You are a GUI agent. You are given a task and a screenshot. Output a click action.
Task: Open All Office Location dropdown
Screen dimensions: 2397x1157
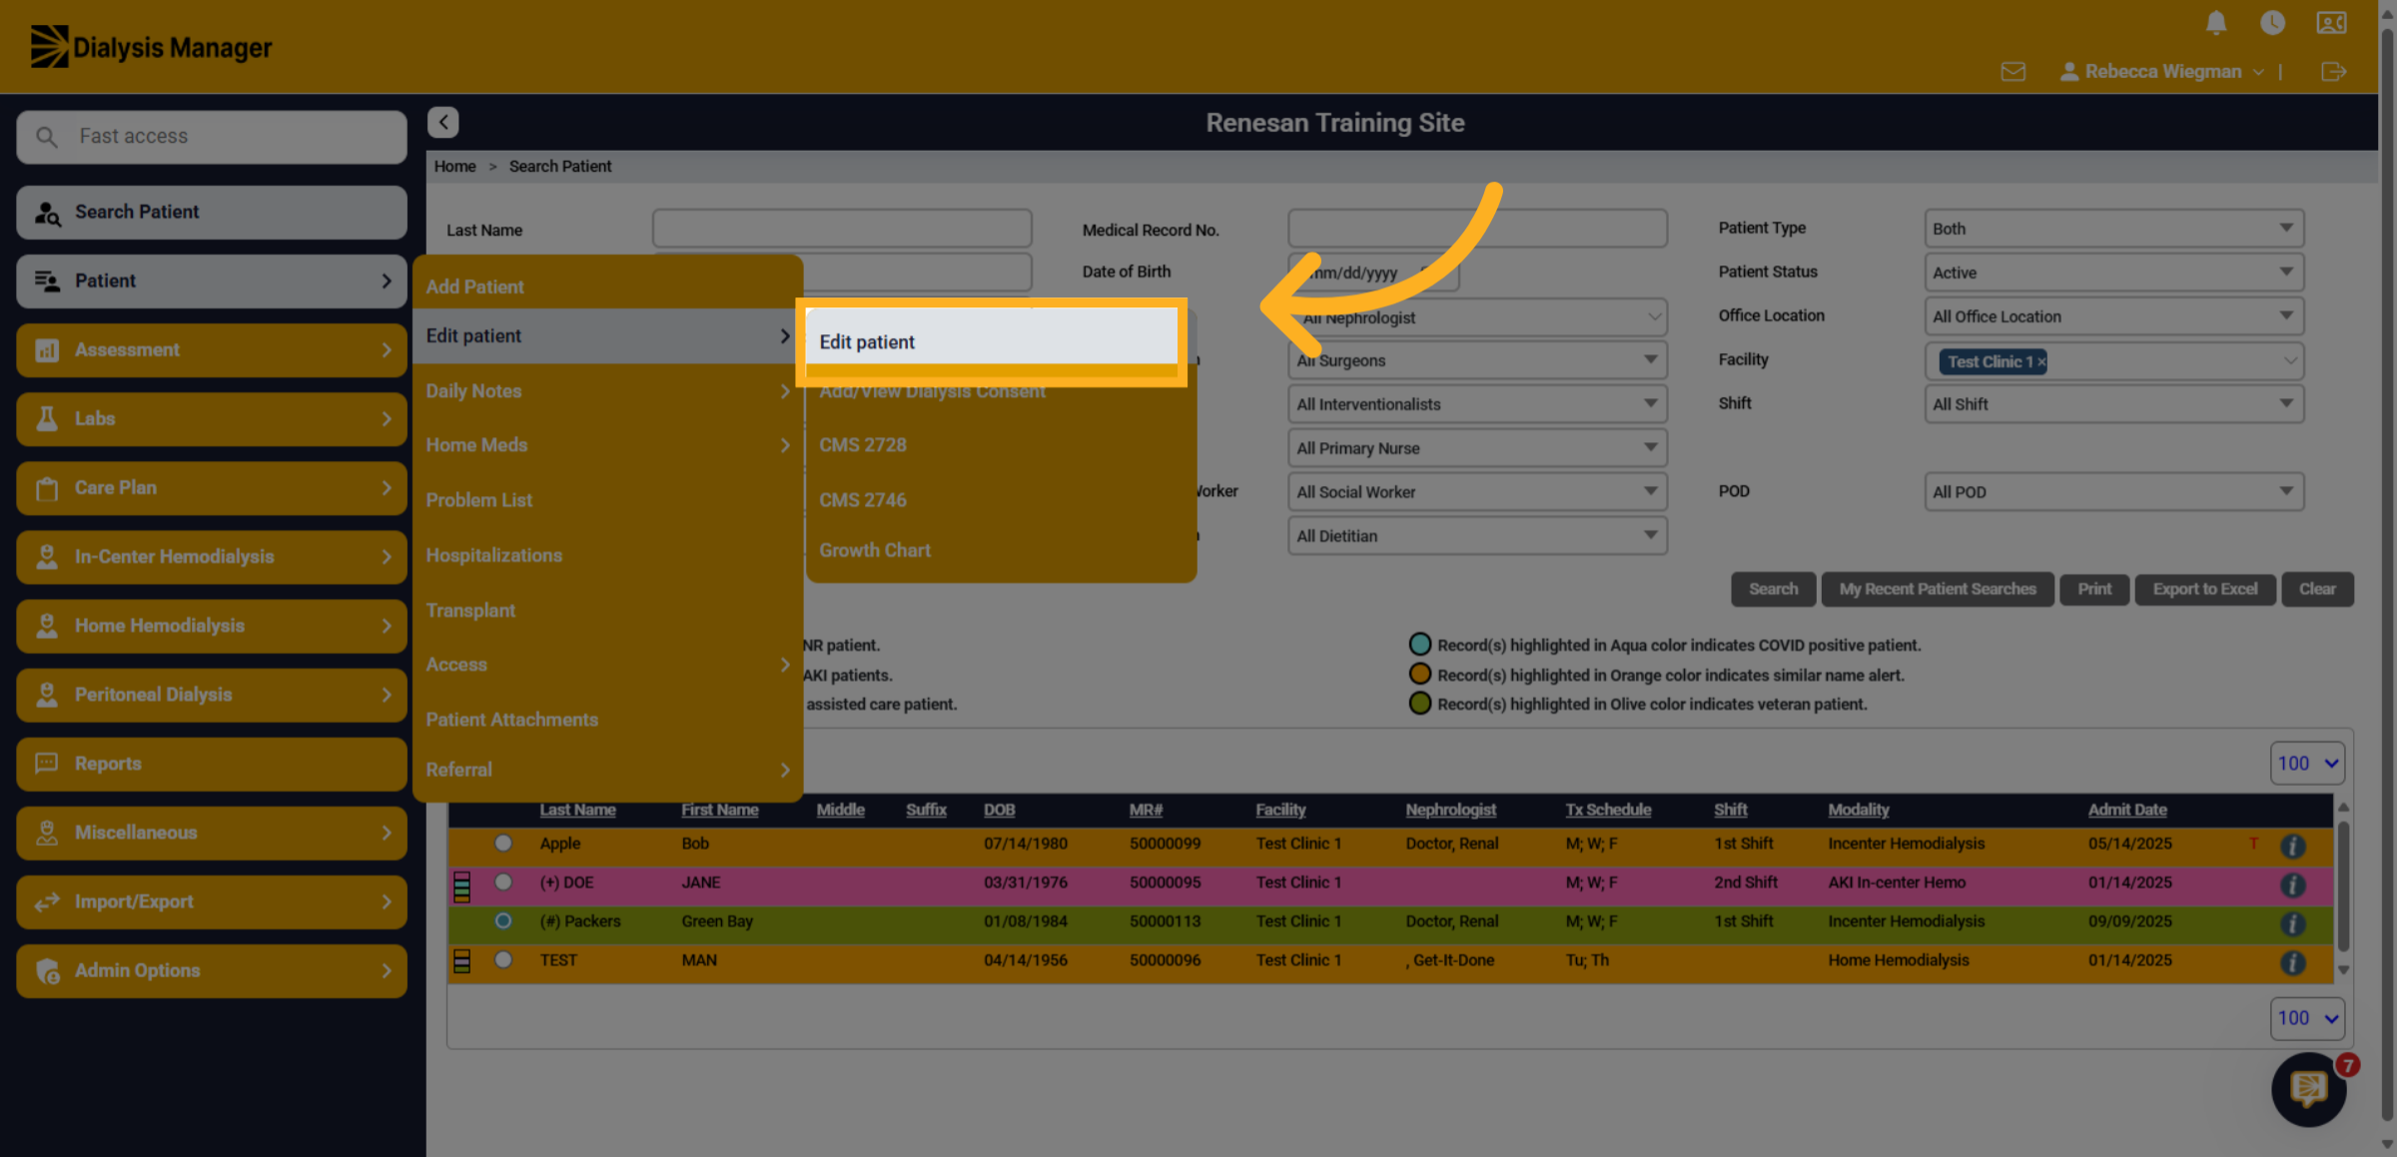[x=2113, y=316]
